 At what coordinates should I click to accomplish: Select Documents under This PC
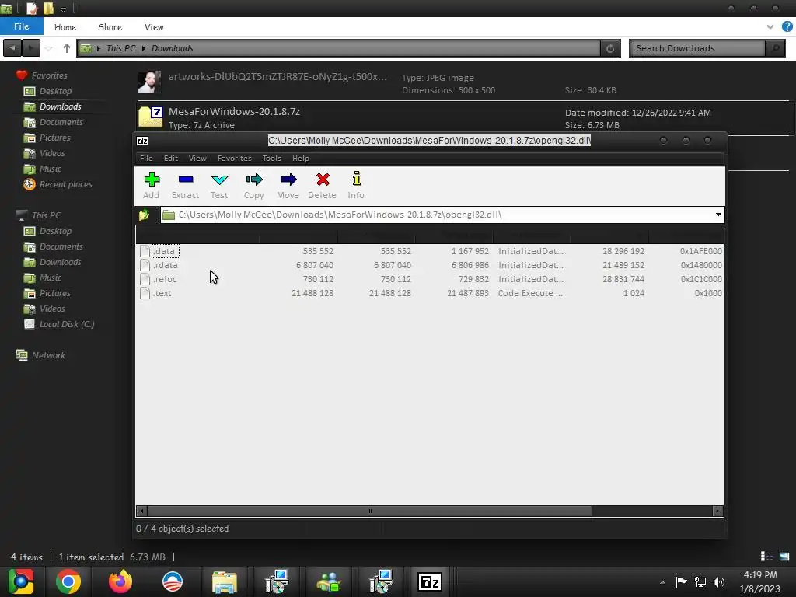pos(61,246)
